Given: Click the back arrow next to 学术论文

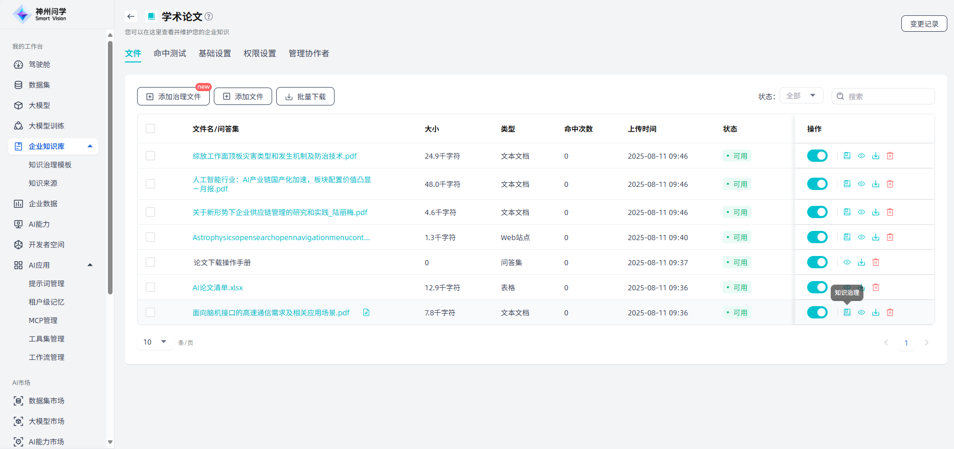Looking at the screenshot, I should (x=131, y=16).
